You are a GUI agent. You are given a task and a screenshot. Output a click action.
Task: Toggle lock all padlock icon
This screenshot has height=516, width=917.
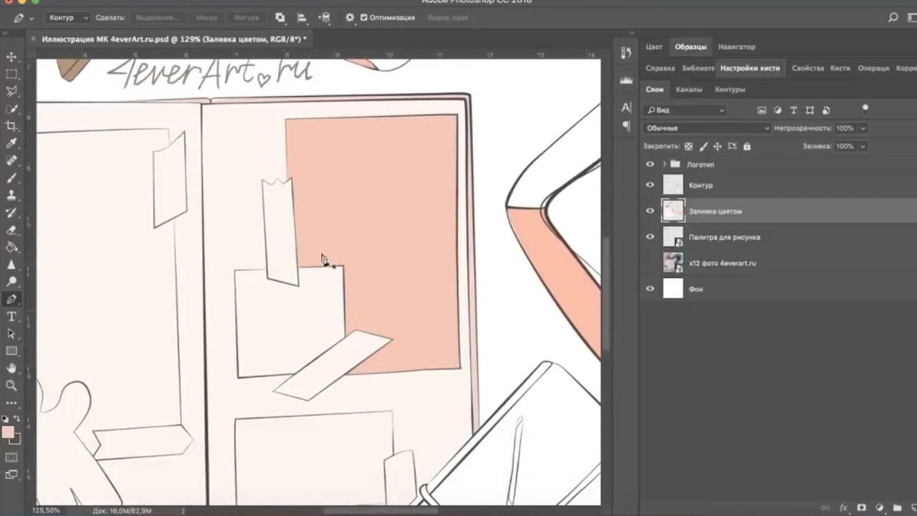pyautogui.click(x=747, y=146)
